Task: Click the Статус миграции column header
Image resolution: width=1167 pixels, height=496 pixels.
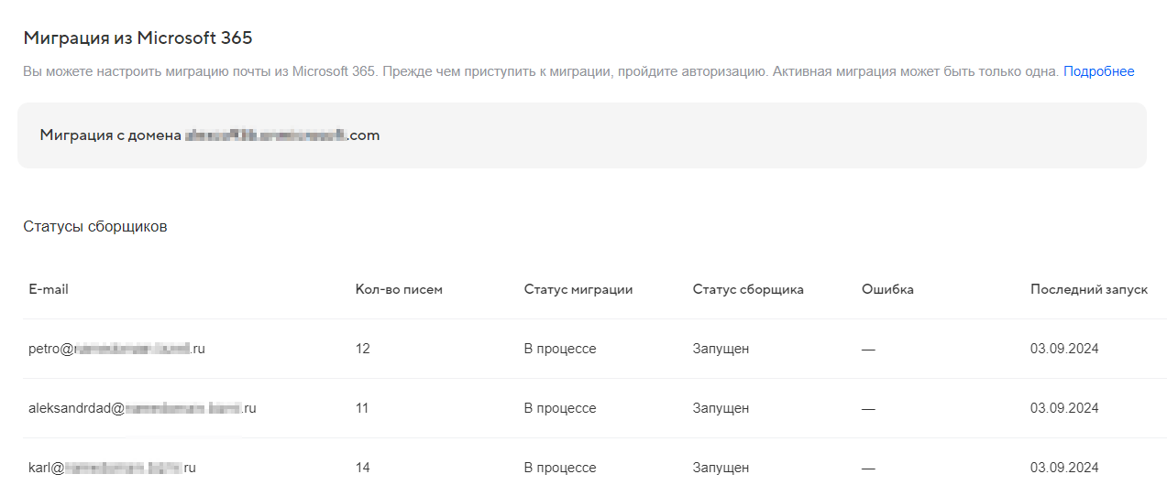Action: [x=578, y=289]
